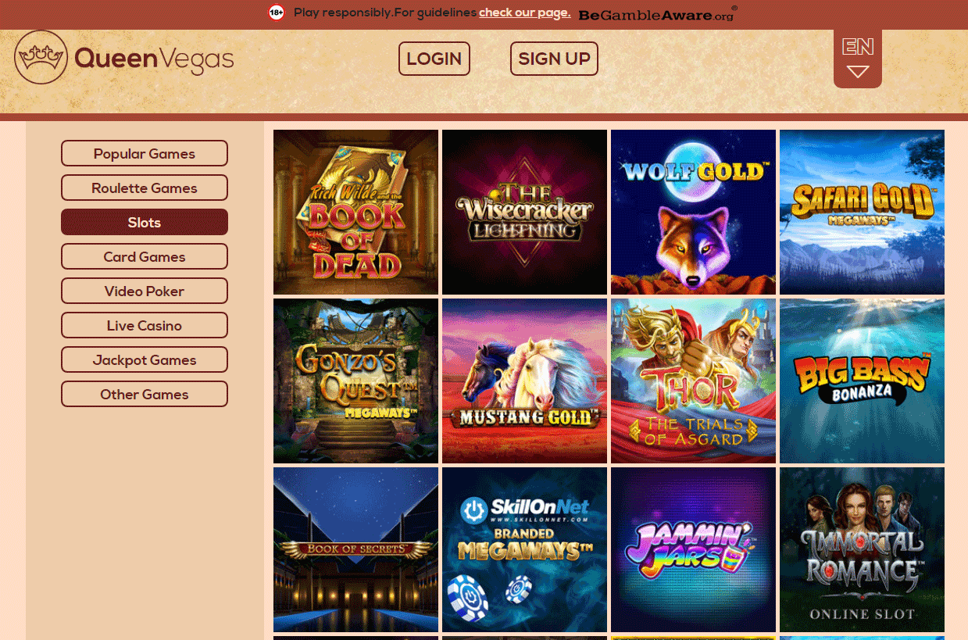Screen dimensions: 968x640
Task: Switch to the Card Games category
Action: pos(145,256)
